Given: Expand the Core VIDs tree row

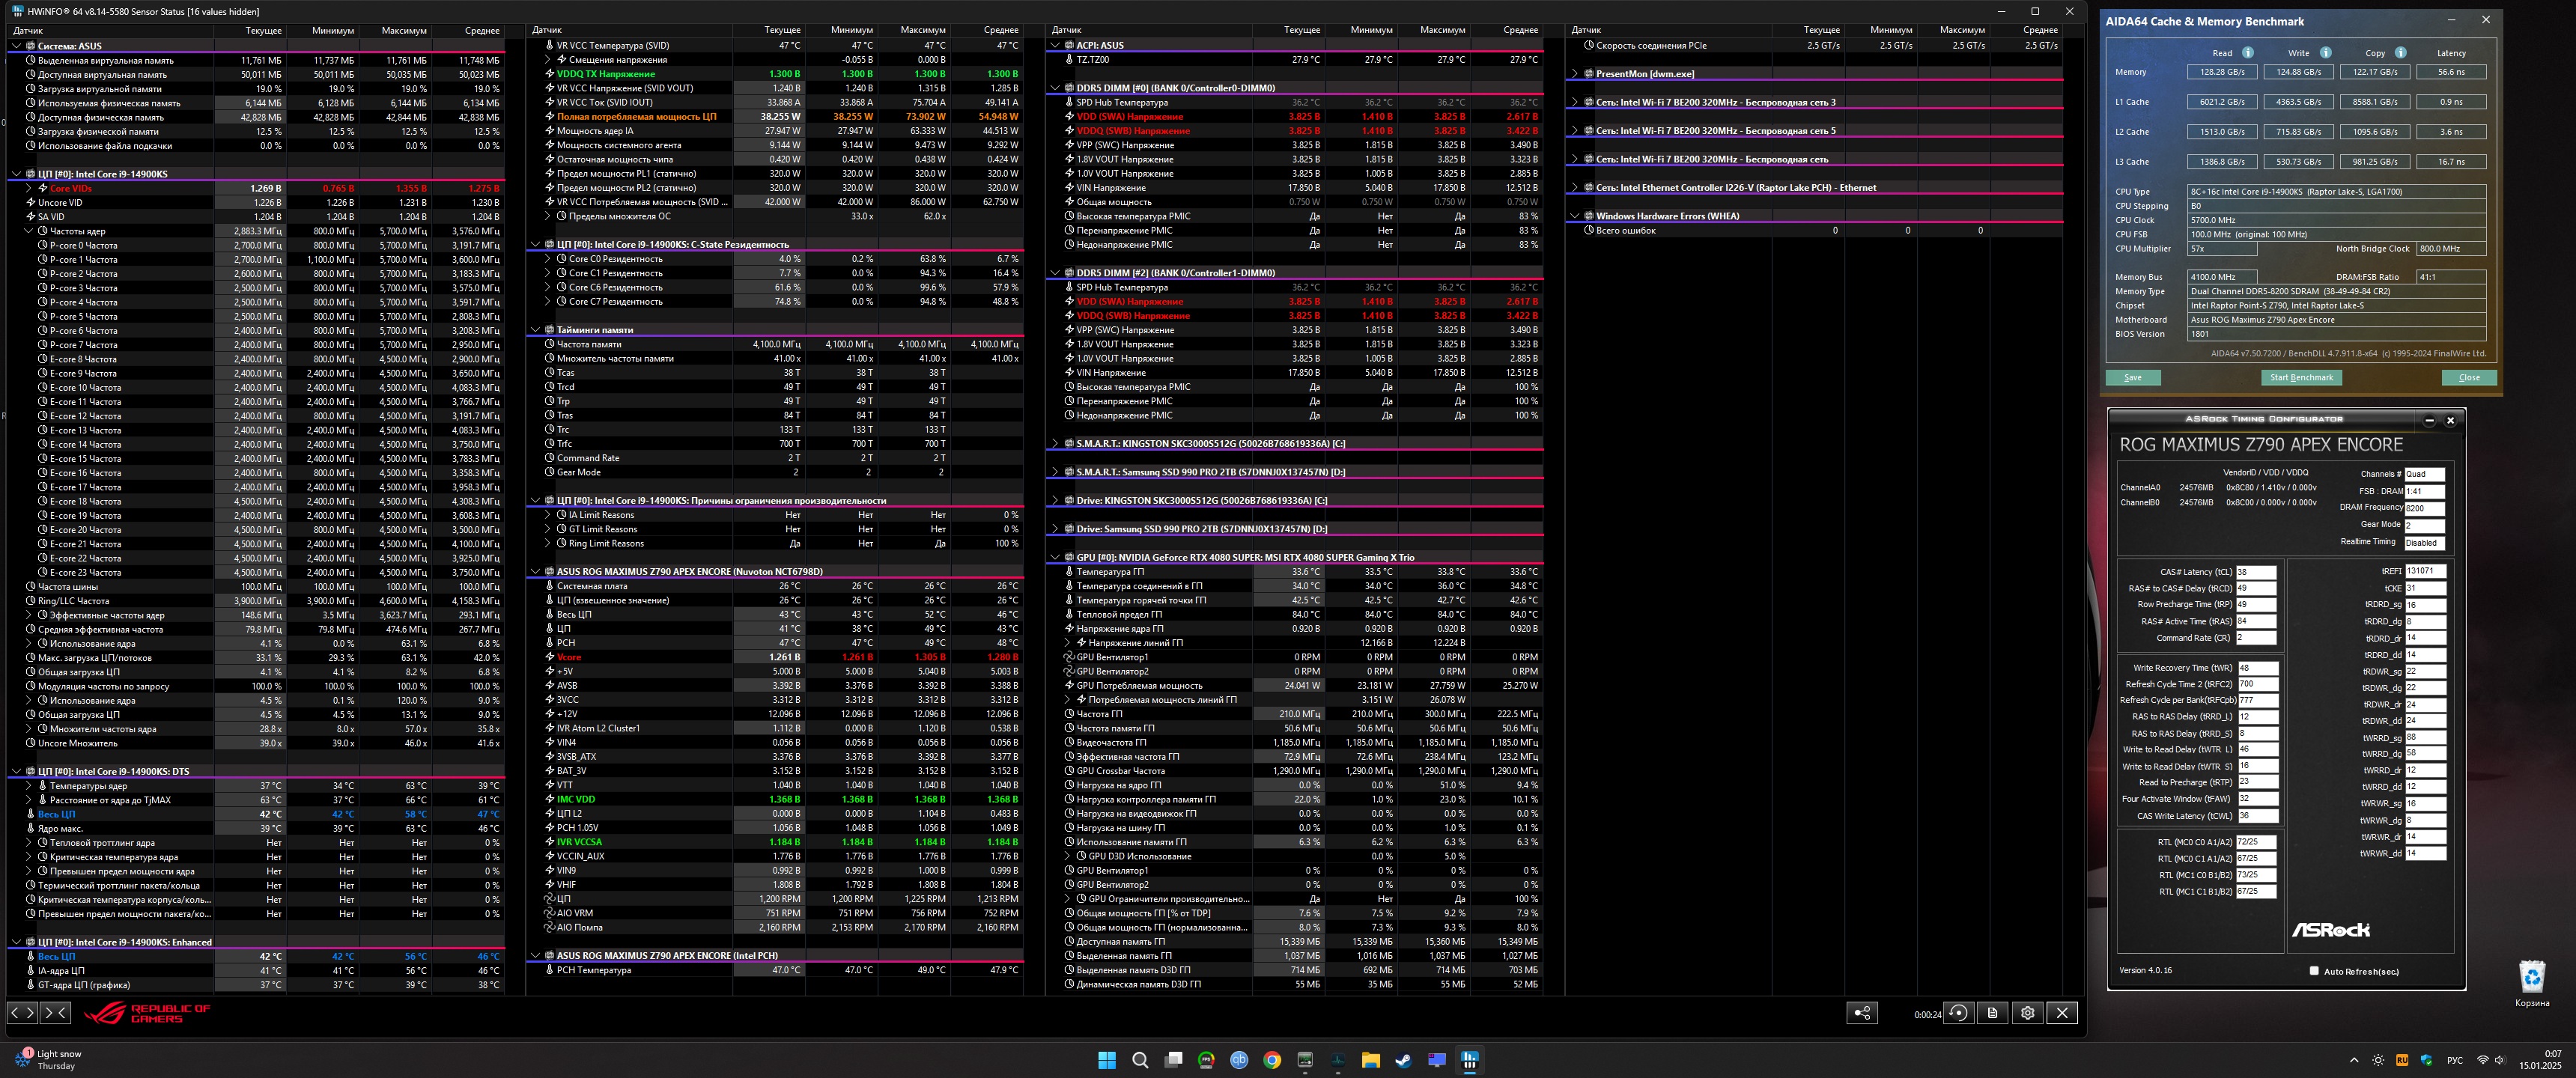Looking at the screenshot, I should point(29,188).
